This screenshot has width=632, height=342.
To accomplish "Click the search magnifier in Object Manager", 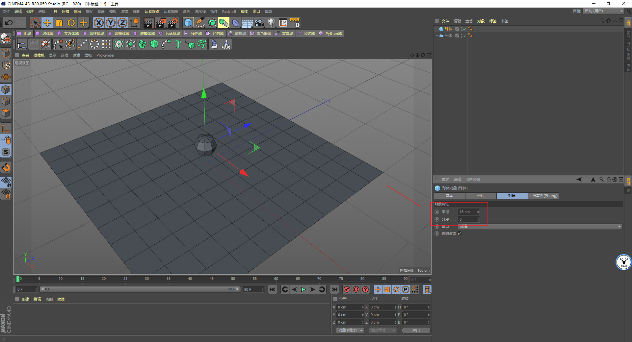I will [x=602, y=21].
